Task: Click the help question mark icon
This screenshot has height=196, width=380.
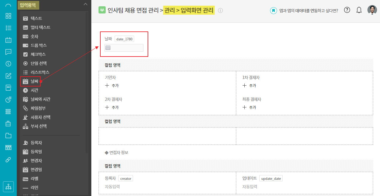Action: [347, 10]
